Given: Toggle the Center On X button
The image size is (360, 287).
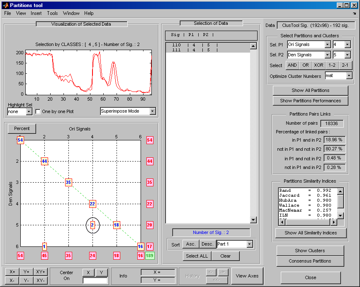Looking at the screenshot, I should [x=88, y=272].
